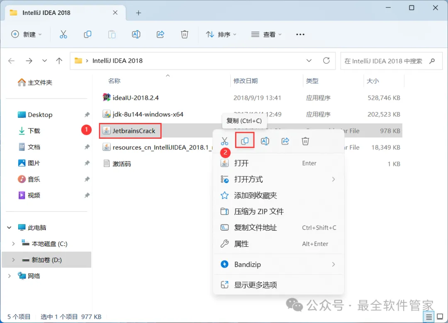The height and width of the screenshot is (323, 448).
Task: Open the three-dot more options menu
Action: [300, 34]
